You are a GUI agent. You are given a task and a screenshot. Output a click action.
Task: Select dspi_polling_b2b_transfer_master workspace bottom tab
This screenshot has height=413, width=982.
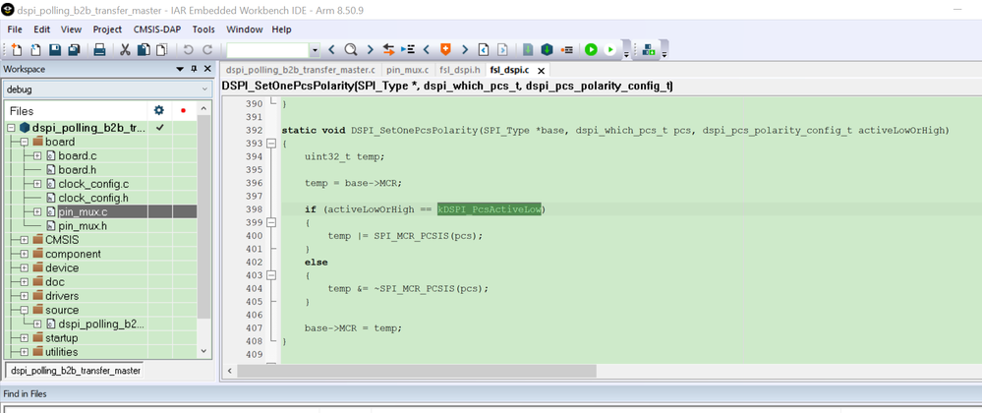click(75, 371)
